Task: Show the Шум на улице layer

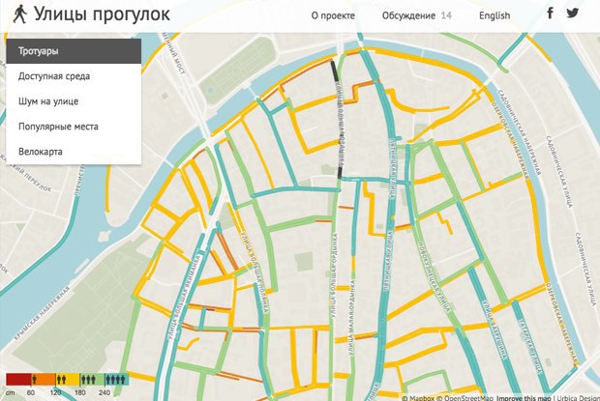Action: tap(74, 100)
